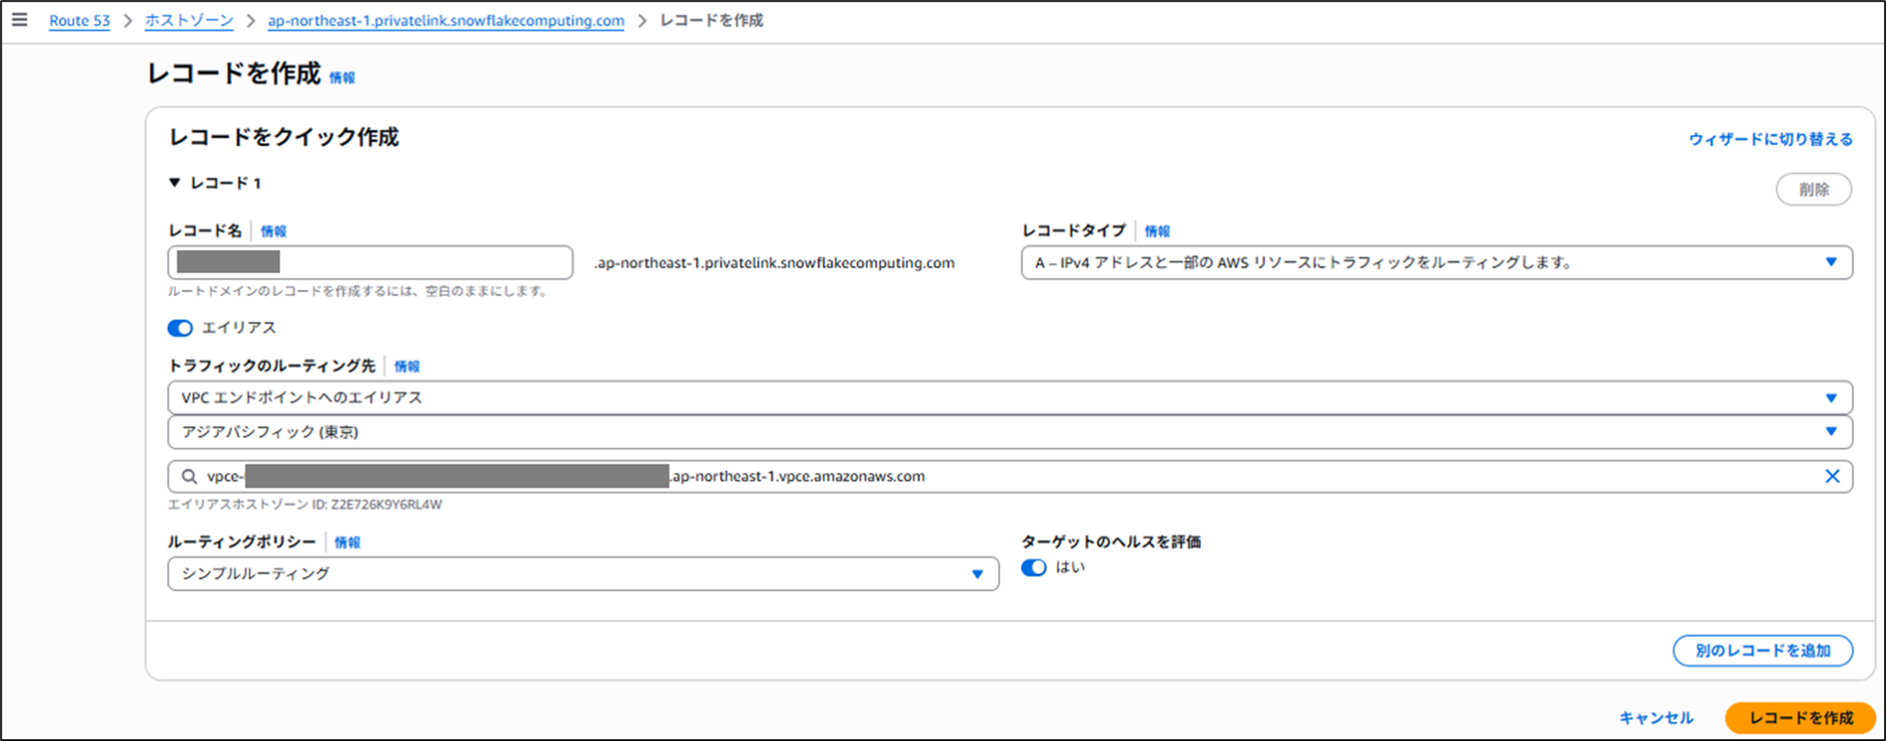
Task: Click the キャンセル button
Action: 1656,718
